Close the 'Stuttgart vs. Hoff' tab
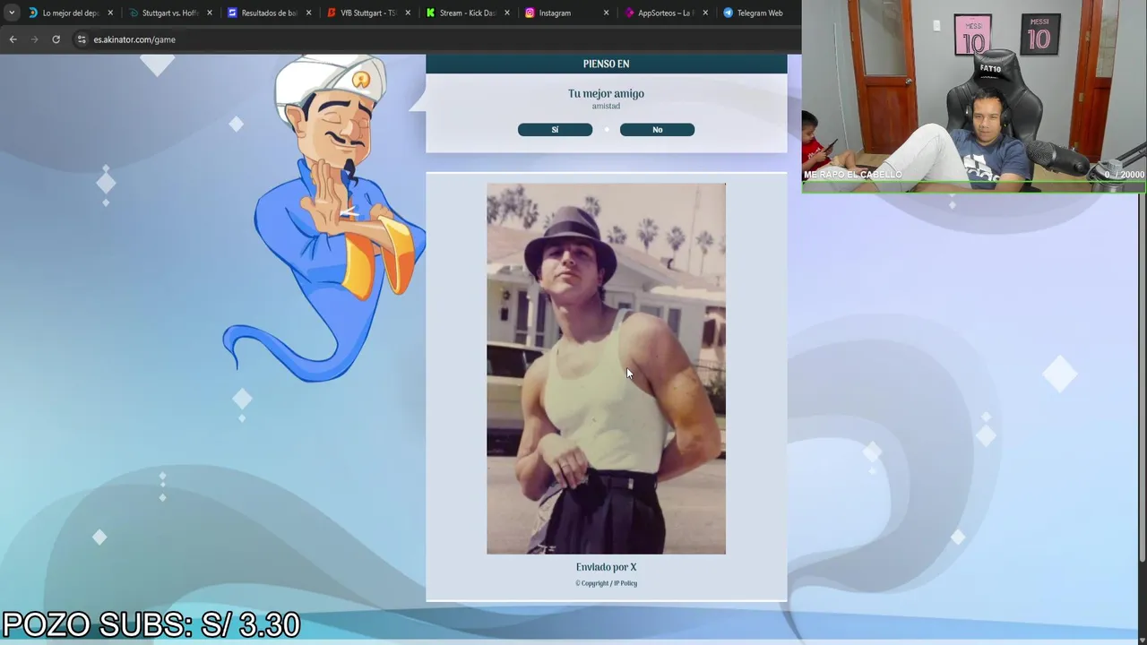The width and height of the screenshot is (1147, 645). click(x=210, y=13)
